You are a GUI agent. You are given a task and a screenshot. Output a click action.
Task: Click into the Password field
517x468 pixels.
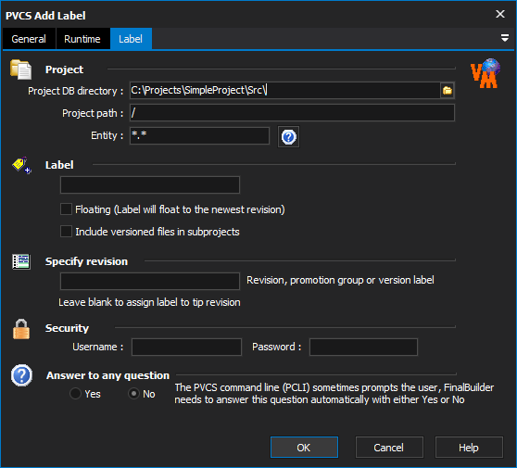pos(363,347)
